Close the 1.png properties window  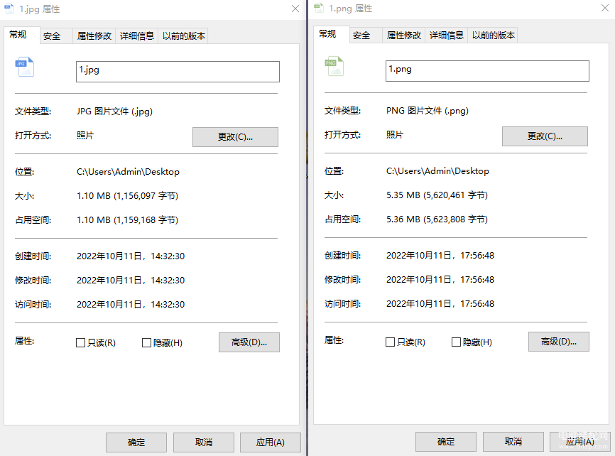coord(605,8)
